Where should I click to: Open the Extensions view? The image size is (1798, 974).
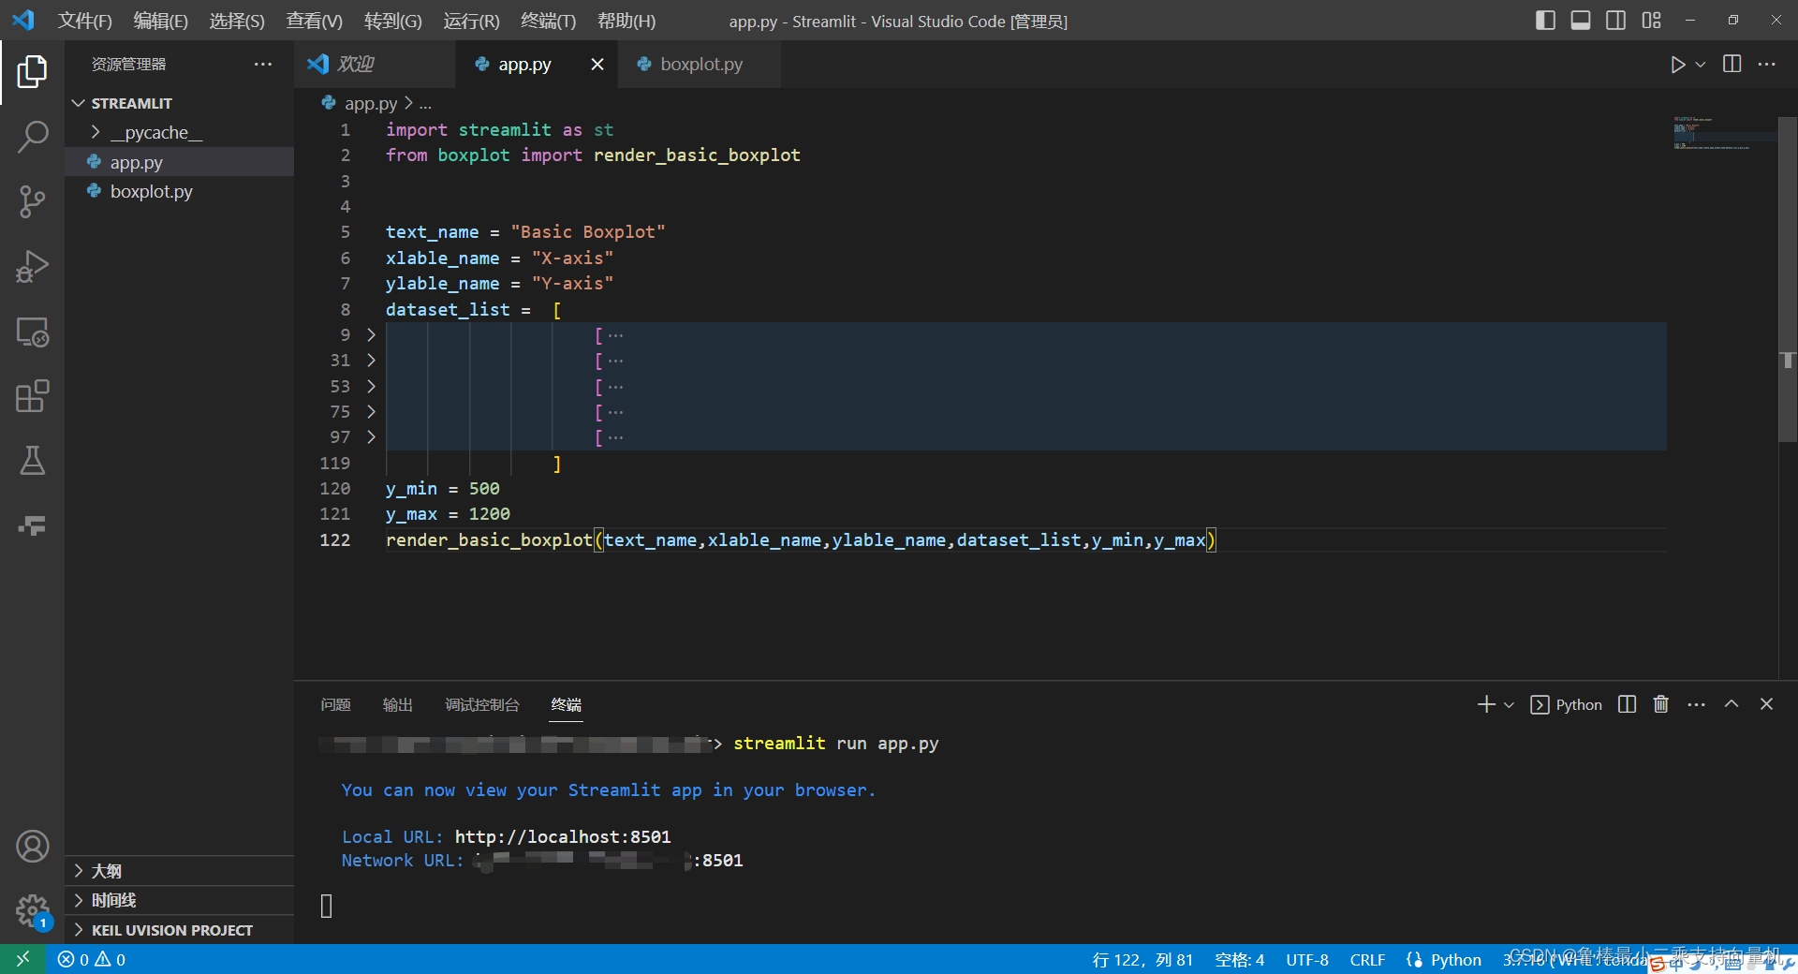click(32, 396)
